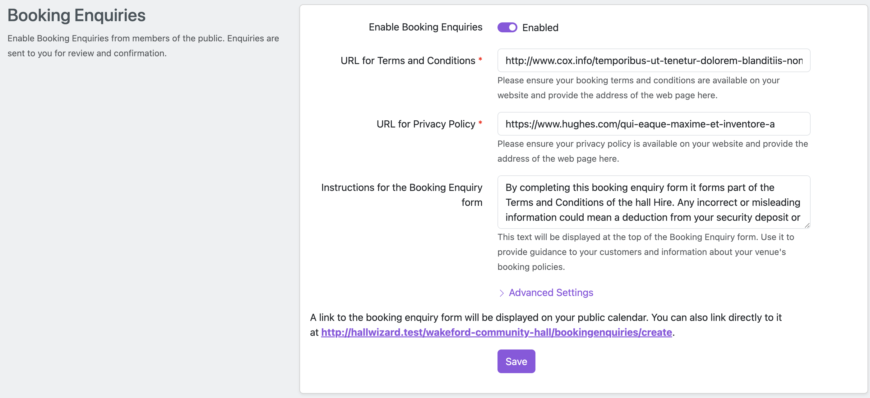Click inside the booking enquiry instructions textarea
This screenshot has height=398, width=870.
tap(653, 202)
